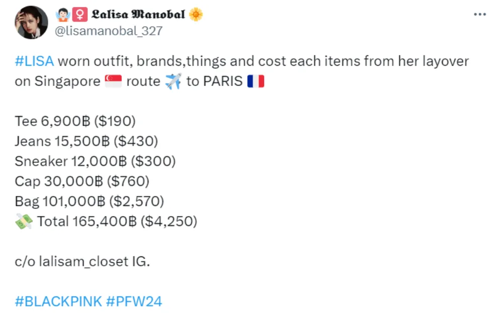Open the Lalisa Manobal display name
Screen dimensions: 503x313
pyautogui.click(x=138, y=15)
